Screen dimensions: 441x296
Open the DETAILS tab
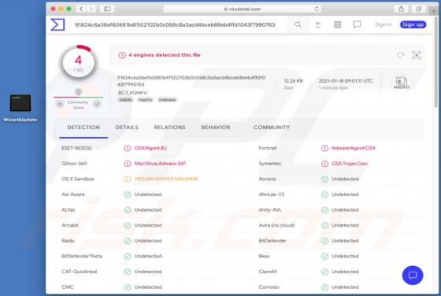(x=127, y=128)
